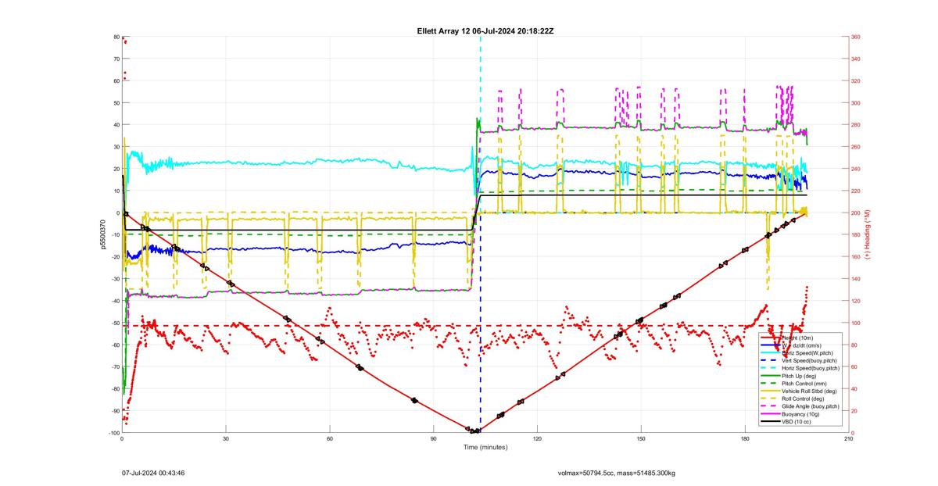
Task: Click the 'Time (minutes)' x-axis label
Action: pos(485,447)
